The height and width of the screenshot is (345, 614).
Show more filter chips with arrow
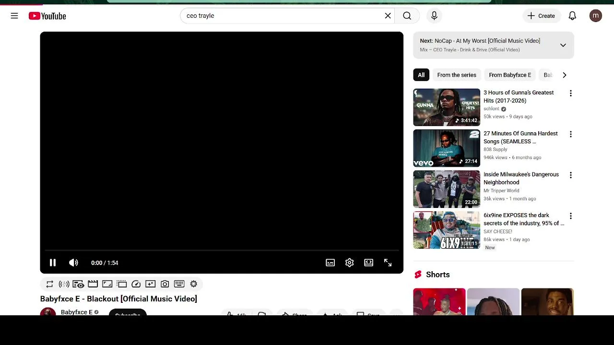[564, 75]
